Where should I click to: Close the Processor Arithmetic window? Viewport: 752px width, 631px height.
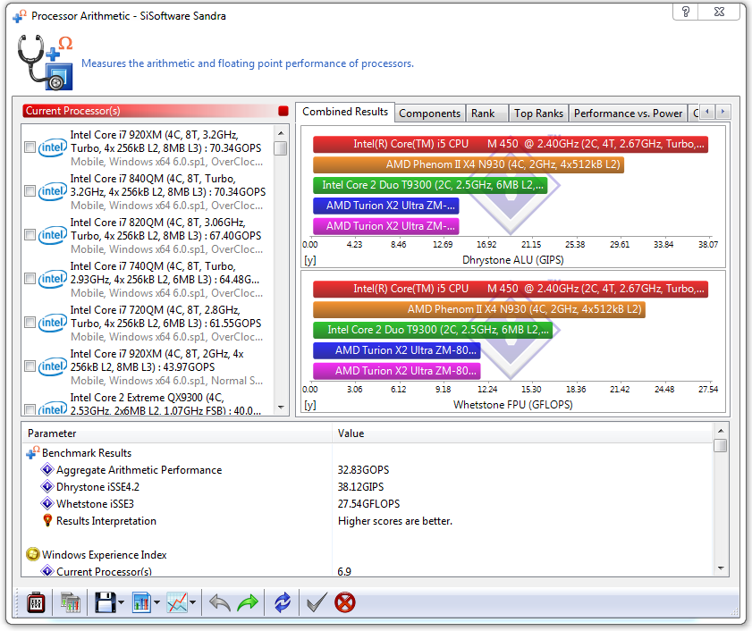[x=719, y=12]
